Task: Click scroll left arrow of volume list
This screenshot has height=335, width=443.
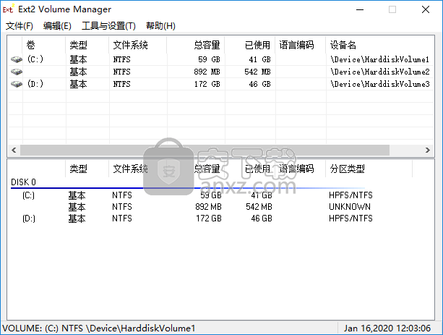Action: point(14,150)
